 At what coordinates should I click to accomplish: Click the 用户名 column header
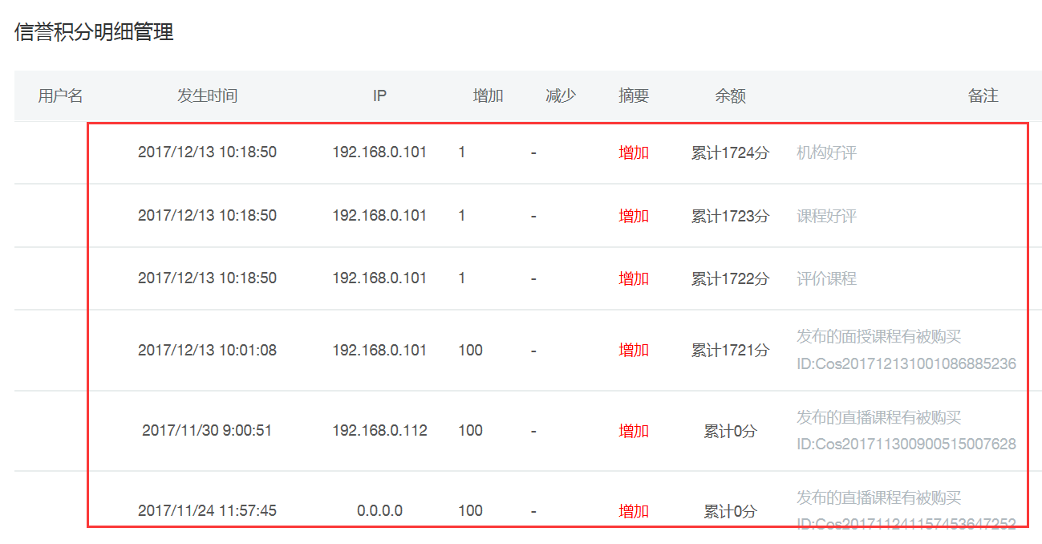60,96
